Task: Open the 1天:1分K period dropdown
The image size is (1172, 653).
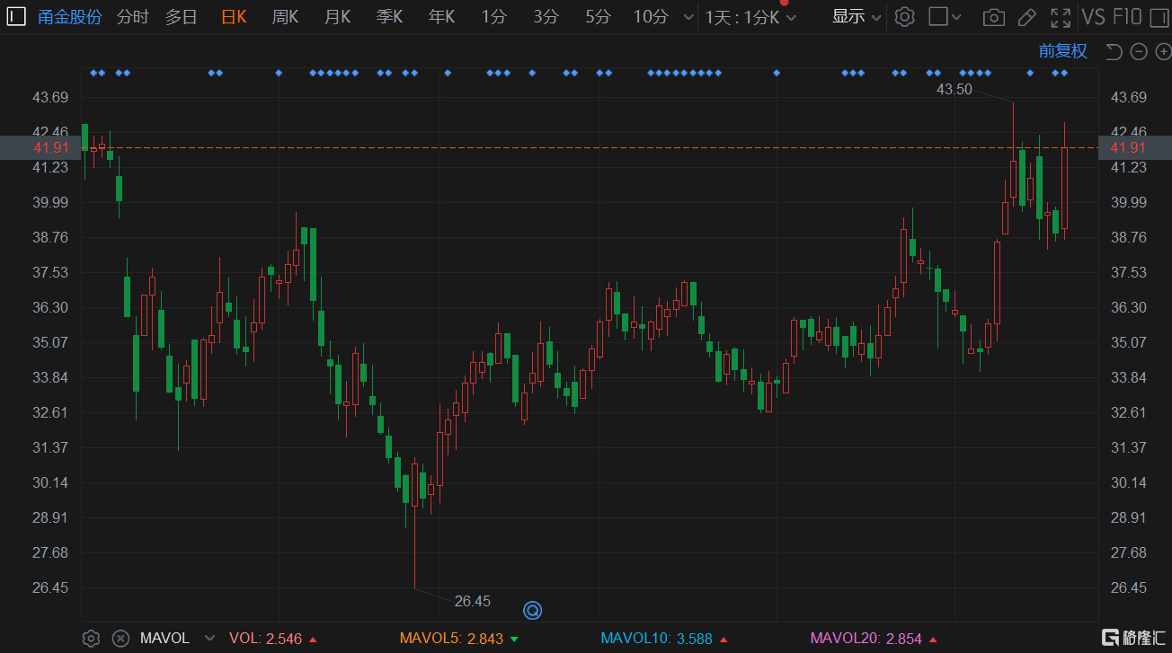Action: click(750, 17)
